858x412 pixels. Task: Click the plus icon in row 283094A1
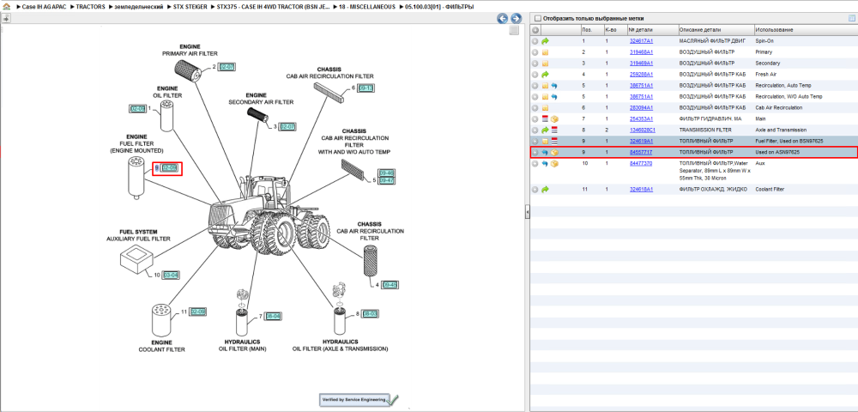[x=535, y=108]
